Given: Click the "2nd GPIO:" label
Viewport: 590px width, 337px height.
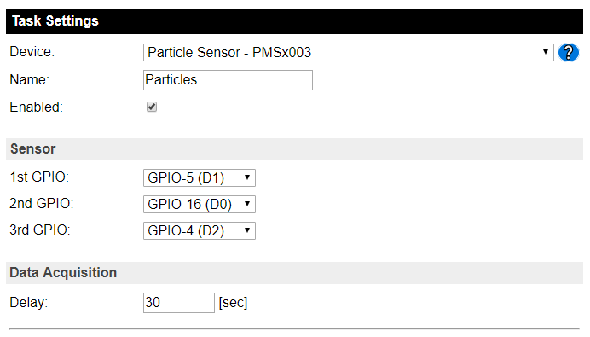Looking at the screenshot, I should coord(42,203).
